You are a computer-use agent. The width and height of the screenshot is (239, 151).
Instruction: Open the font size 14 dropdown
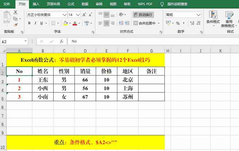pos(78,15)
